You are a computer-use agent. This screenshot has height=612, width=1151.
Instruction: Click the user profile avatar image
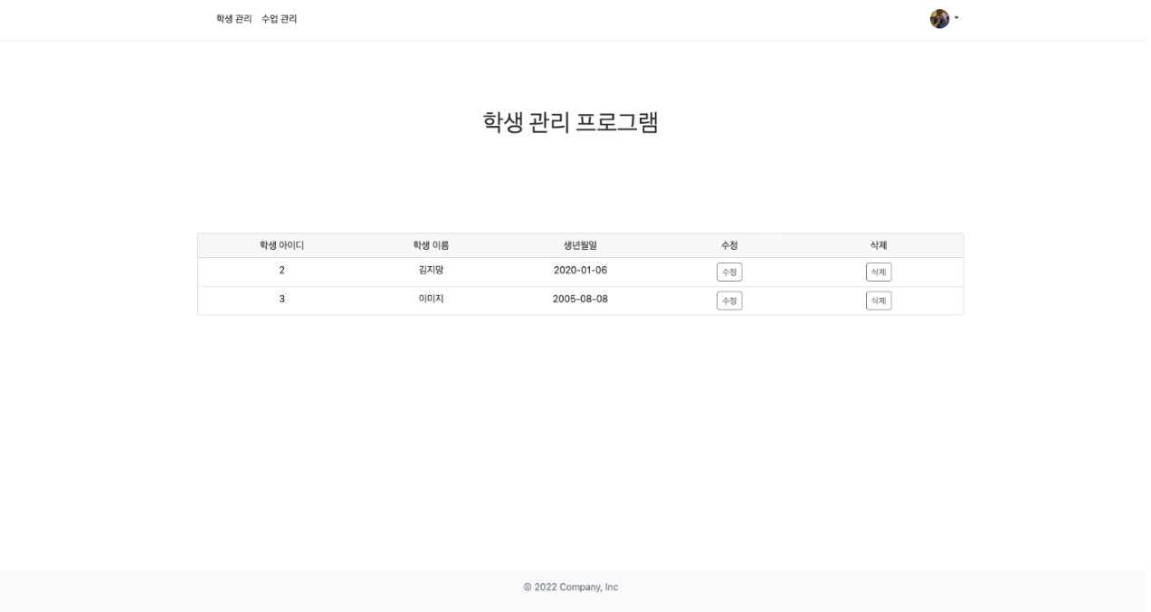[x=939, y=19]
